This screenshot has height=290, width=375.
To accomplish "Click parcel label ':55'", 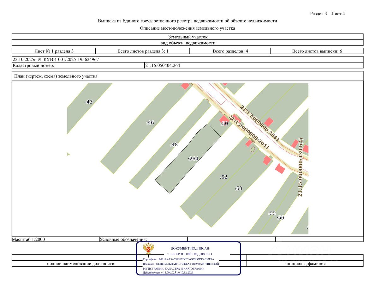I will [272, 213].
